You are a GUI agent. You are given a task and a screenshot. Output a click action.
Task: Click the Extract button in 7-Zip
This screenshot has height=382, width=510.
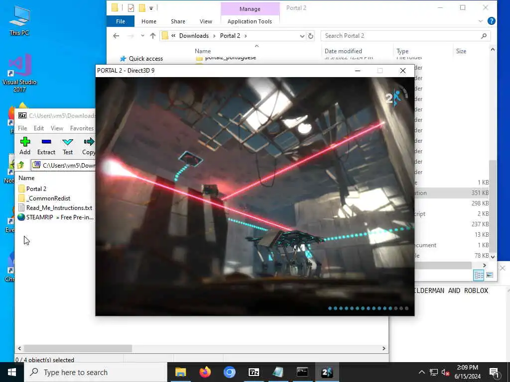coord(46,146)
